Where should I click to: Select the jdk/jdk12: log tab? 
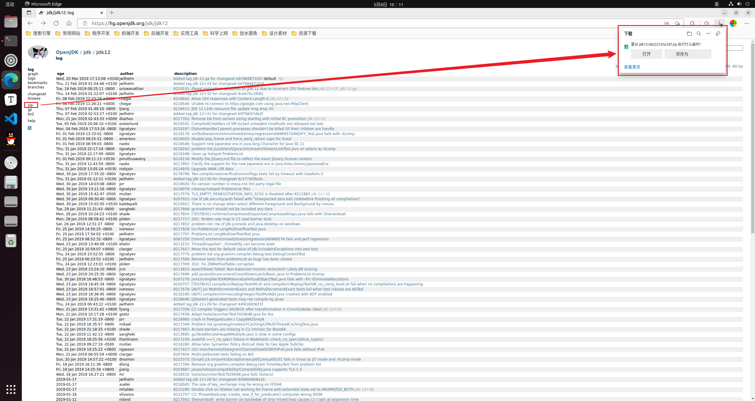(x=68, y=13)
